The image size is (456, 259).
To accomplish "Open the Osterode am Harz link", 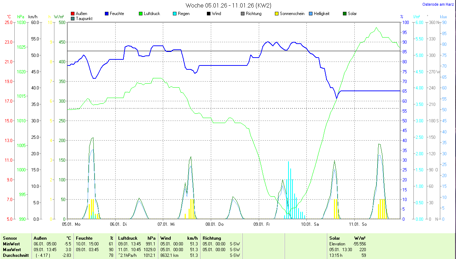I will coord(438,4).
